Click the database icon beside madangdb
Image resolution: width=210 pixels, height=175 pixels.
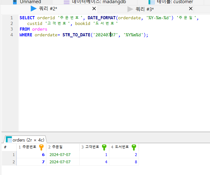(x=67, y=2)
